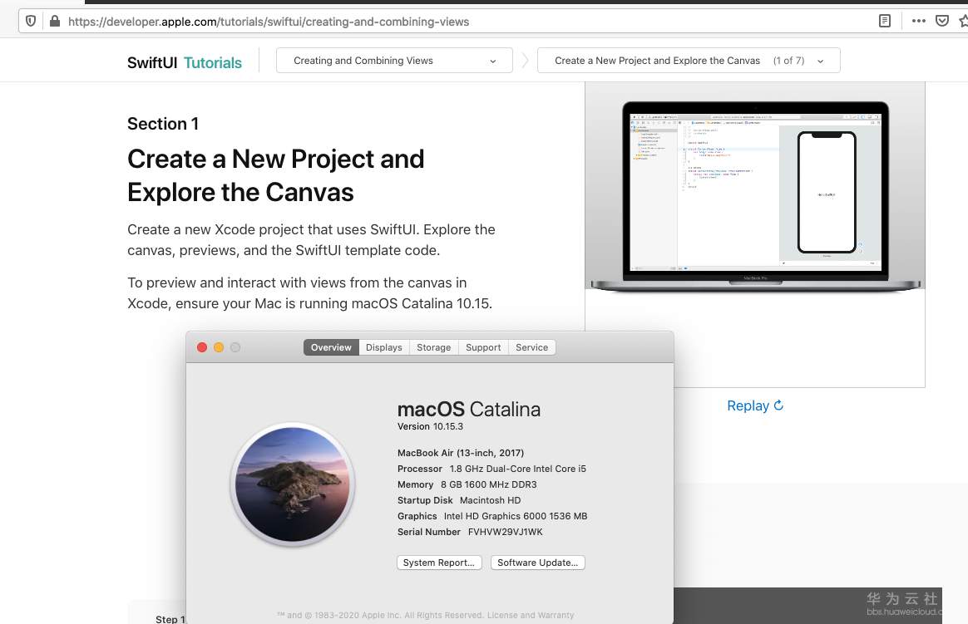Close the About This Mac window
The width and height of the screenshot is (968, 624).
[202, 347]
